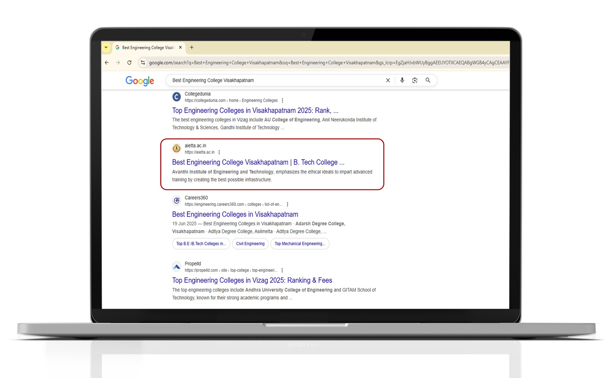Clear search query with X icon

tap(388, 81)
